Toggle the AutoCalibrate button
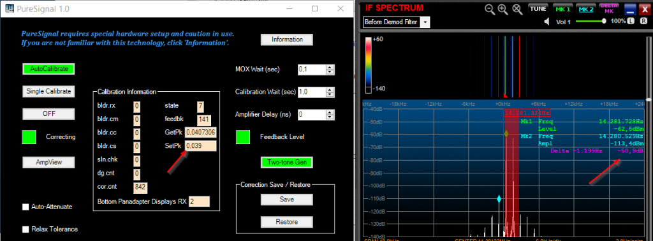Screen dimensions: 653x241 click(x=48, y=69)
